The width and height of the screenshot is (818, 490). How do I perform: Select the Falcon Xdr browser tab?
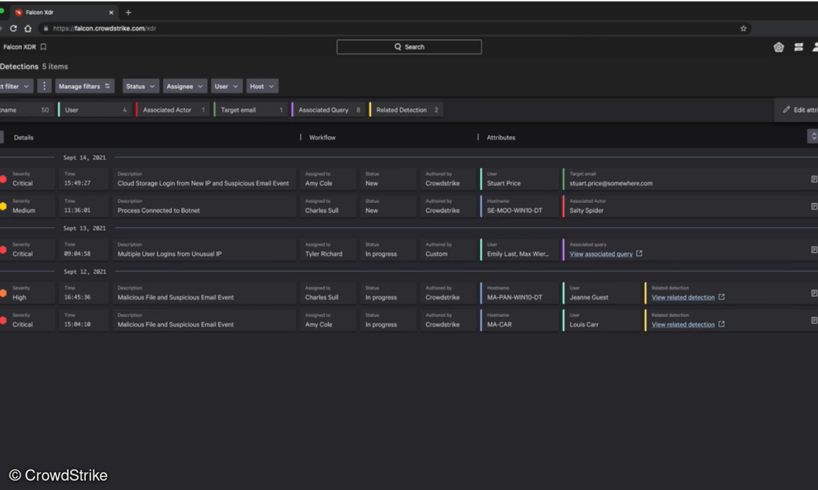tap(63, 12)
